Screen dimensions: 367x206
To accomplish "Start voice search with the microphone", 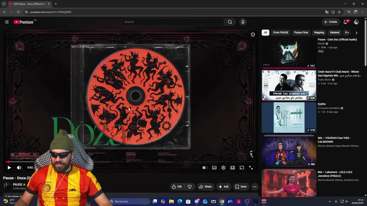I will tap(243, 22).
